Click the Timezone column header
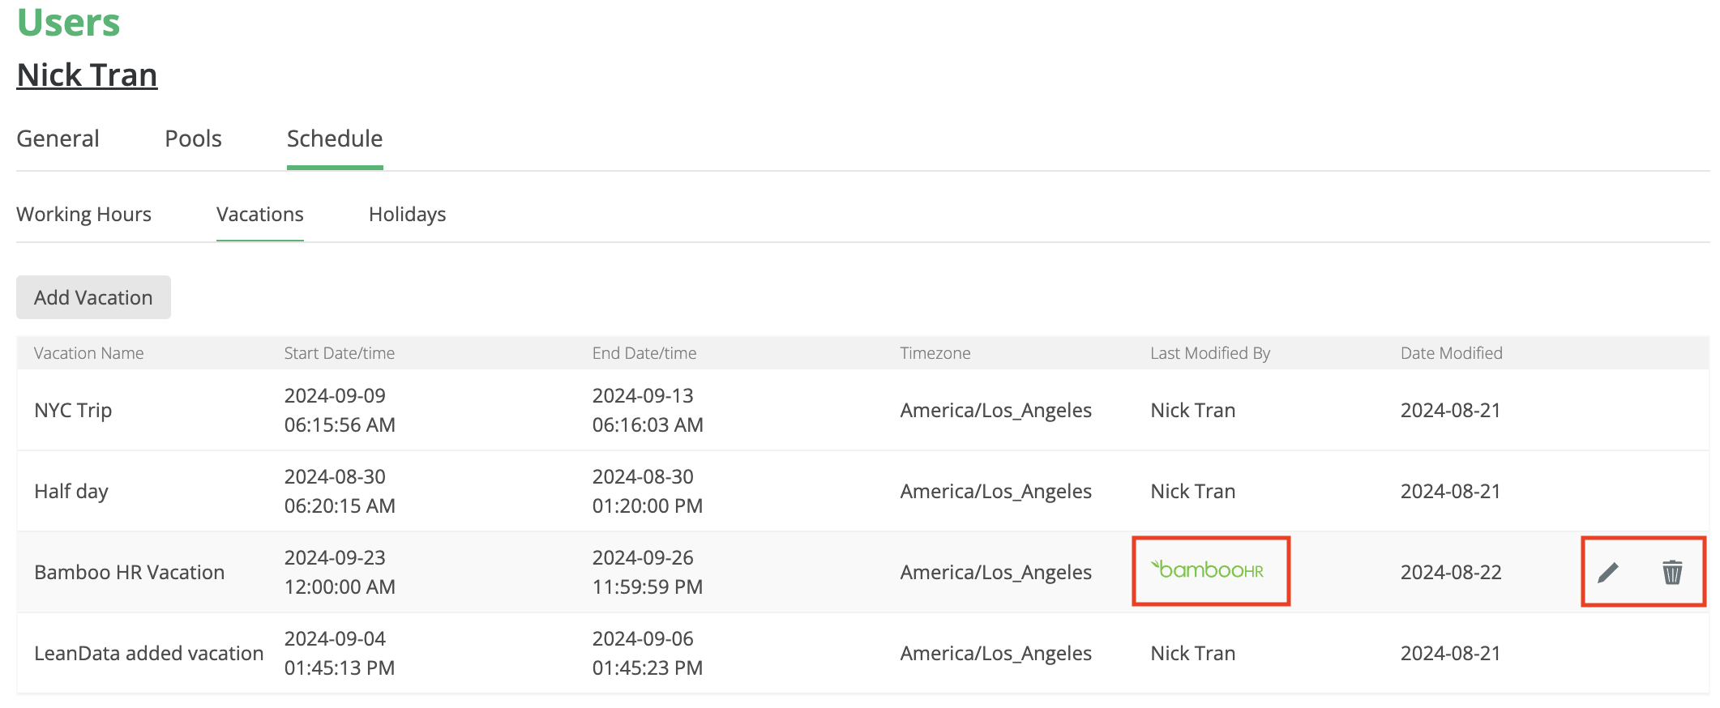 935,353
